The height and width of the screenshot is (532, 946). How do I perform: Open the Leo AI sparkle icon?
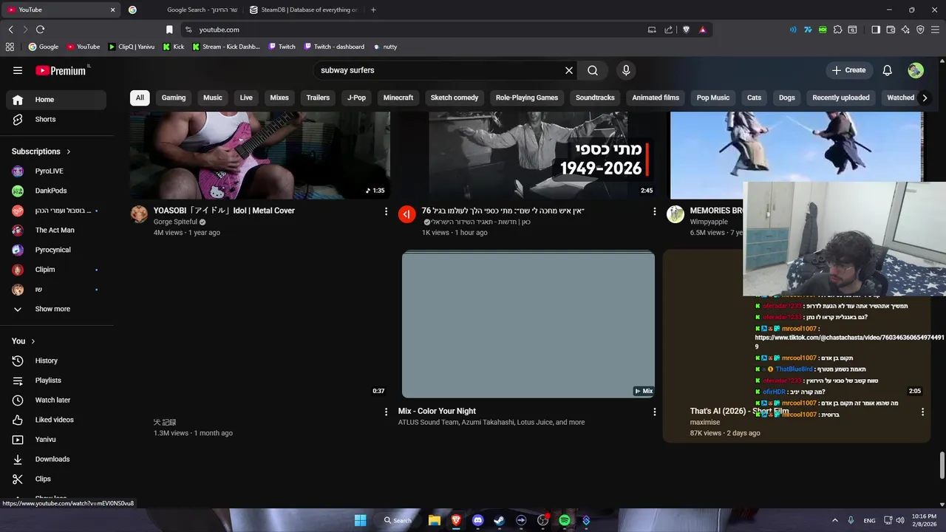(x=905, y=30)
